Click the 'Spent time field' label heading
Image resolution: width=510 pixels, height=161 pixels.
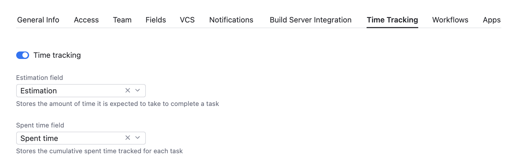pyautogui.click(x=40, y=125)
